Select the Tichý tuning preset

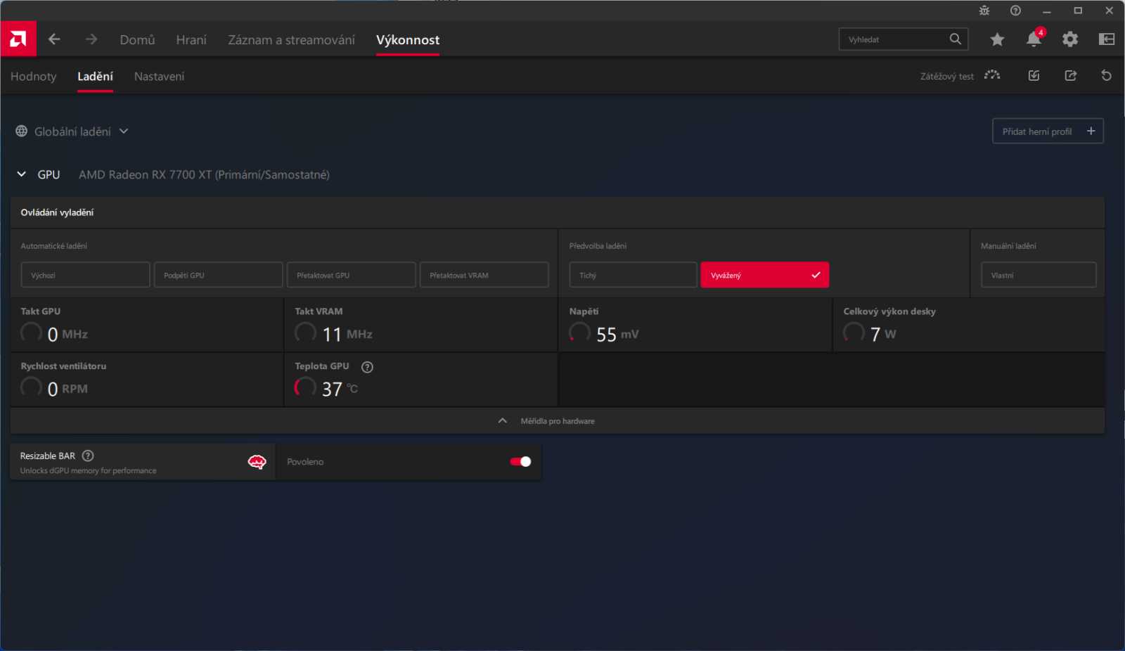(633, 275)
